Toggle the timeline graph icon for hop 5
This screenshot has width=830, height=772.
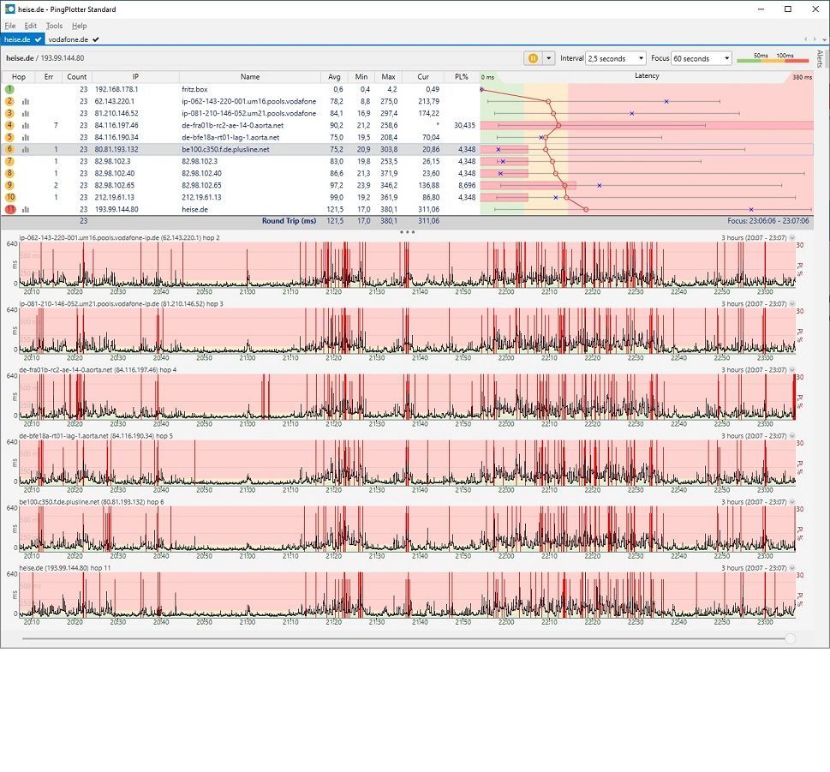point(26,137)
